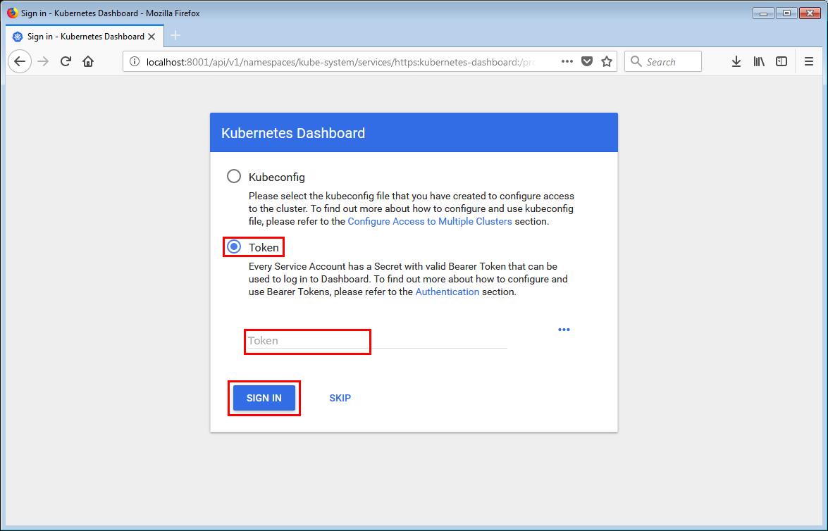Open the Authentication link

tap(447, 292)
